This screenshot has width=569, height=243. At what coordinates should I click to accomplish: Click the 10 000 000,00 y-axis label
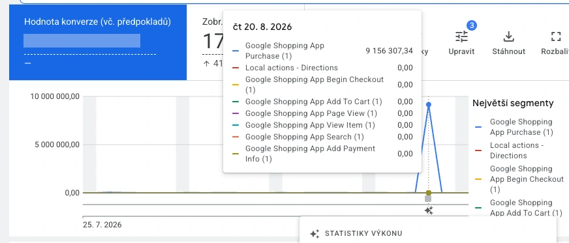55,96
